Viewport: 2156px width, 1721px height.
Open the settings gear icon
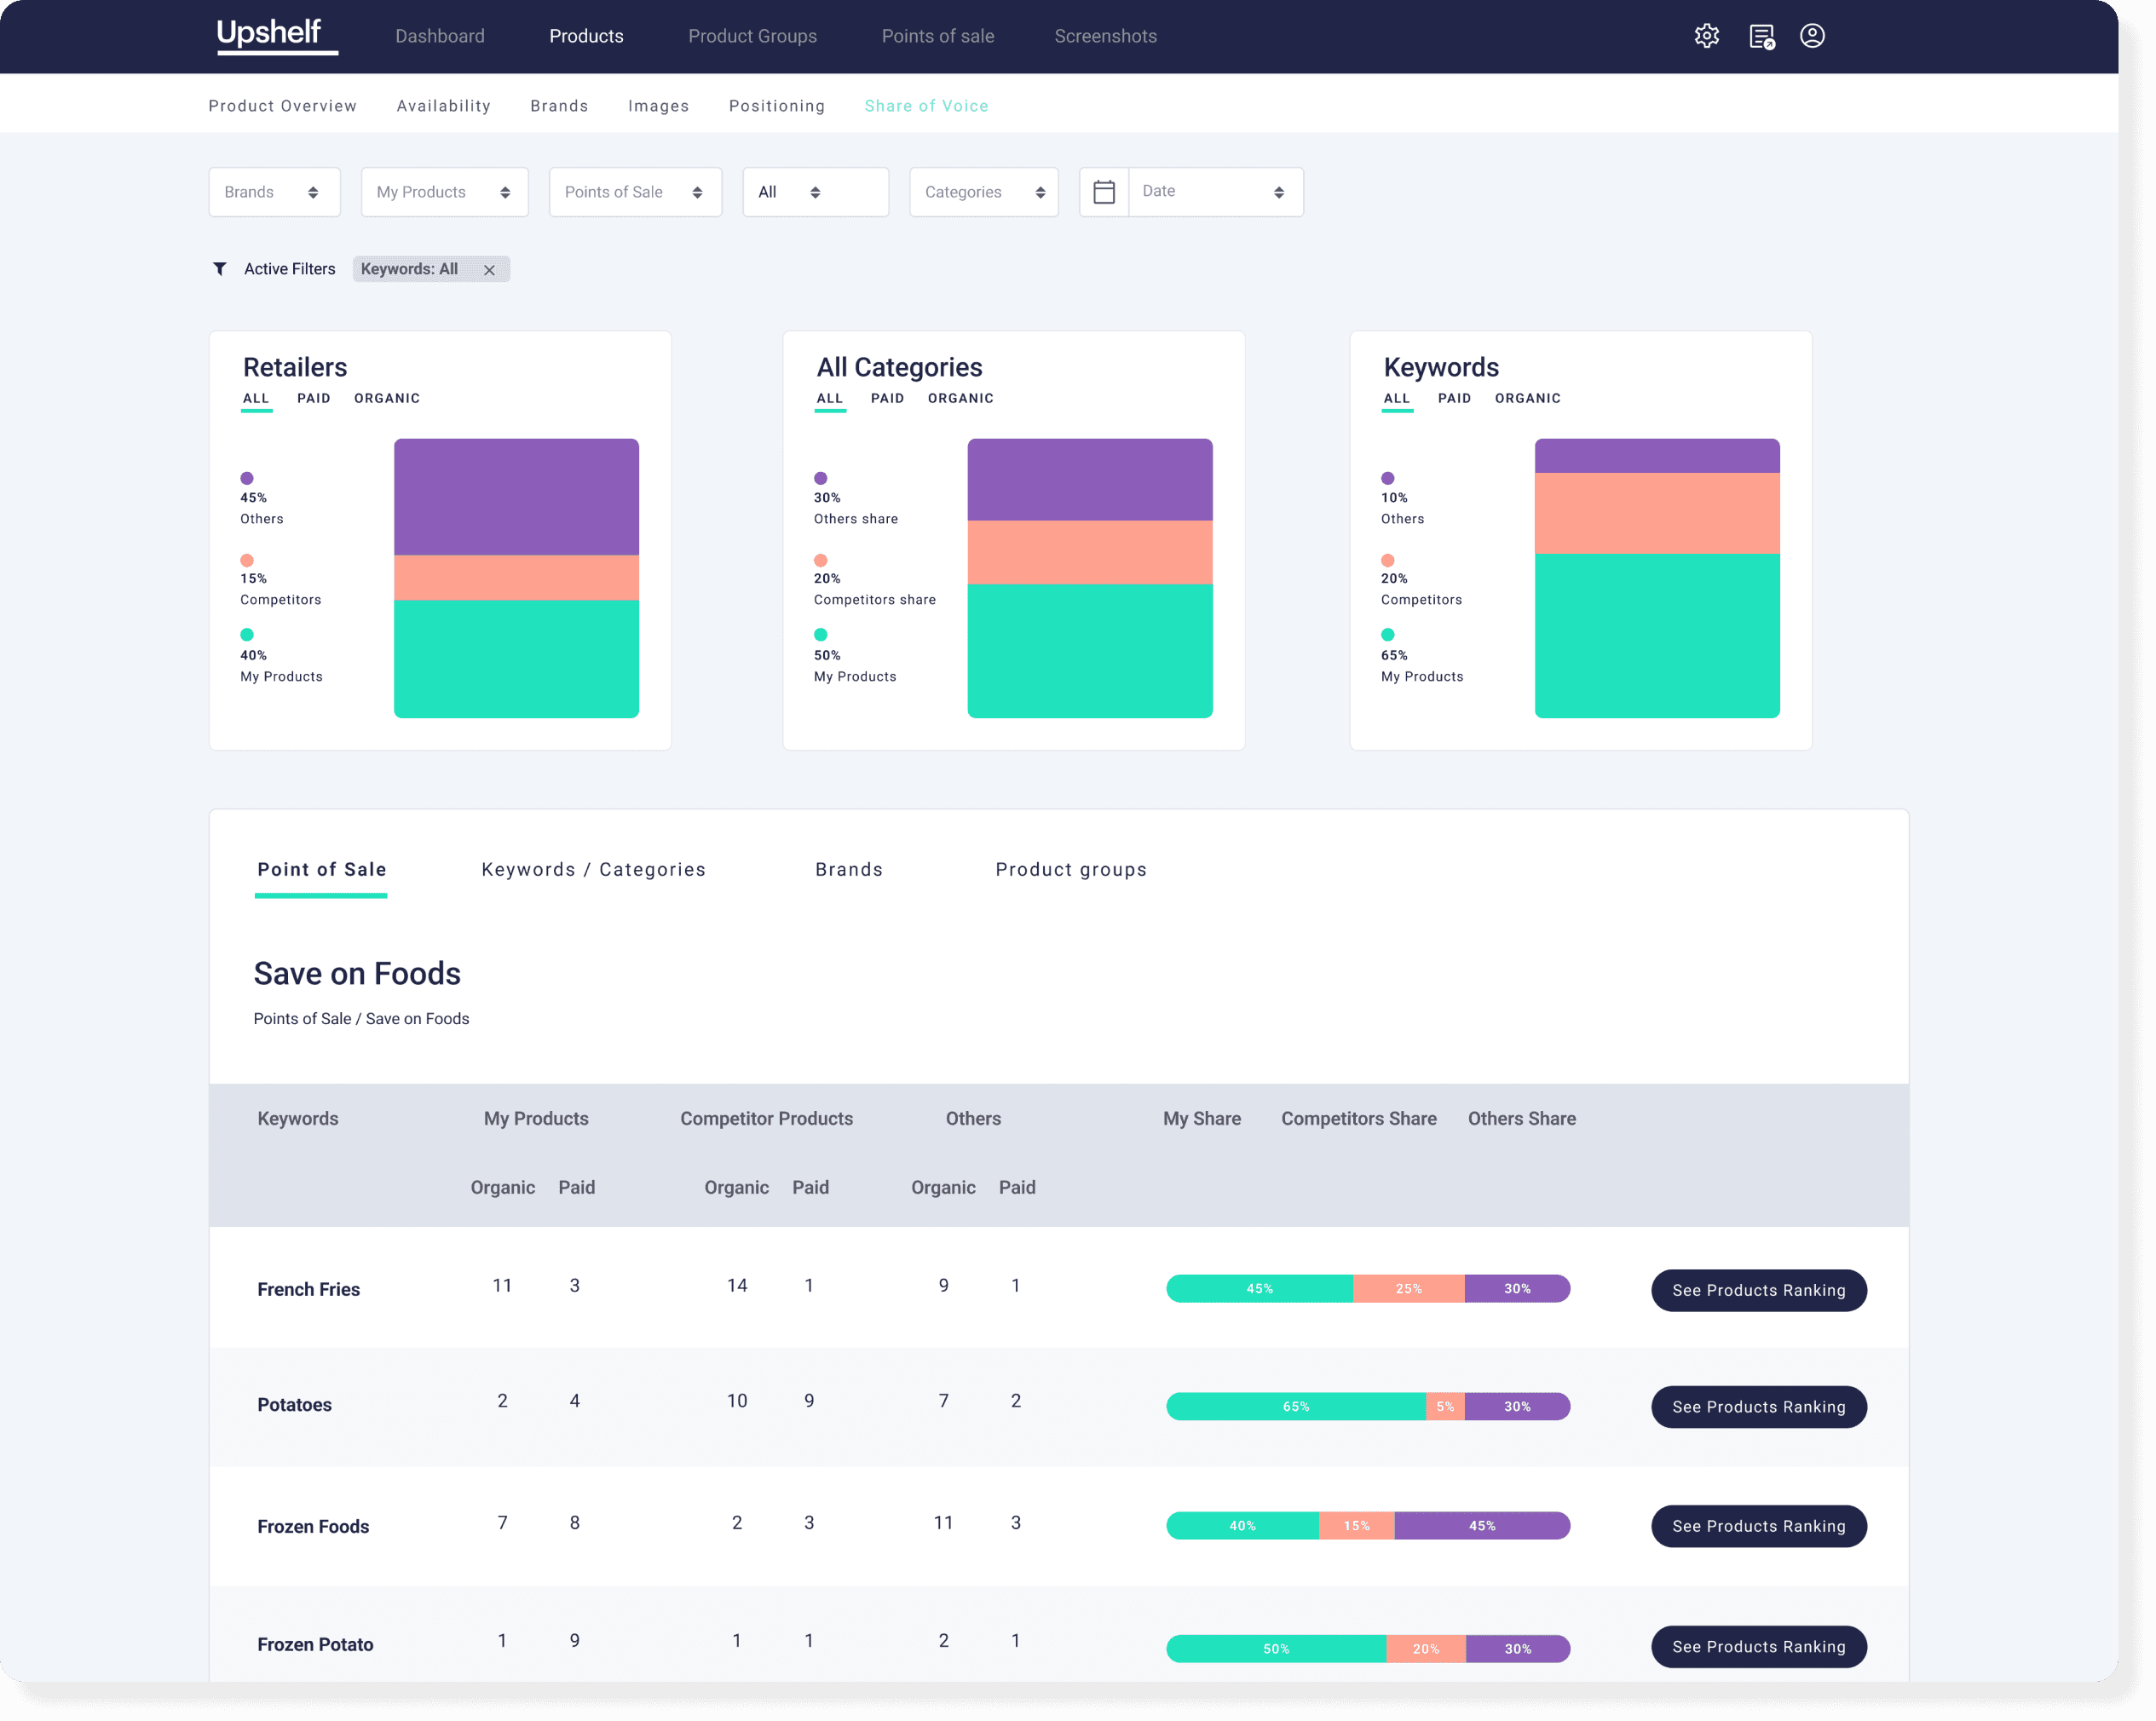(x=1706, y=36)
